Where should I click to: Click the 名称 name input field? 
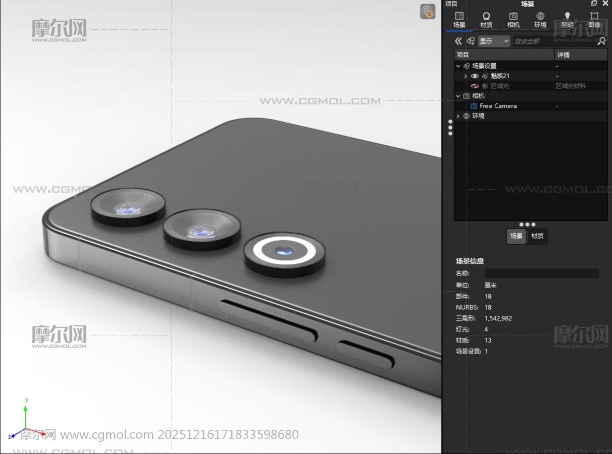click(x=541, y=273)
